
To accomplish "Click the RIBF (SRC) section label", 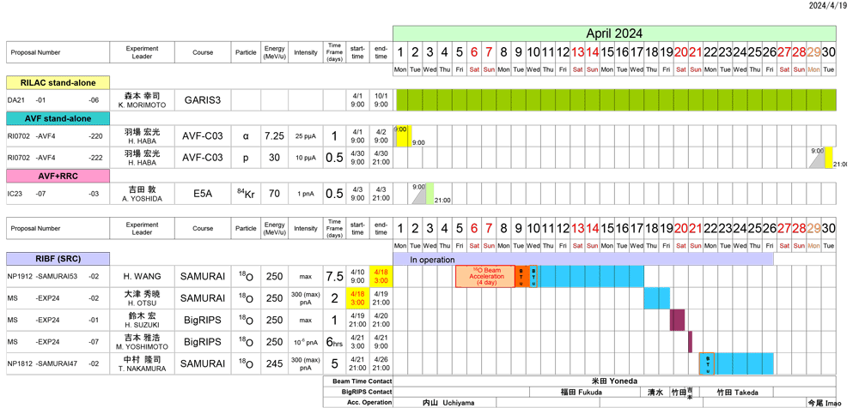I will point(58,259).
